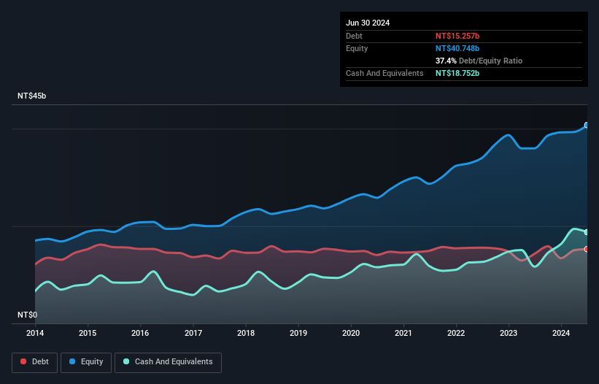Toggle the Debt series legend button
Screen dimensions: 599x384
(35, 362)
